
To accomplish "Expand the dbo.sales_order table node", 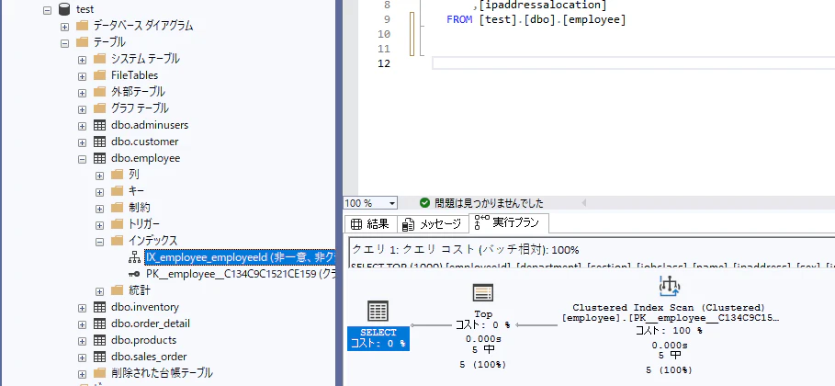I will click(x=82, y=358).
